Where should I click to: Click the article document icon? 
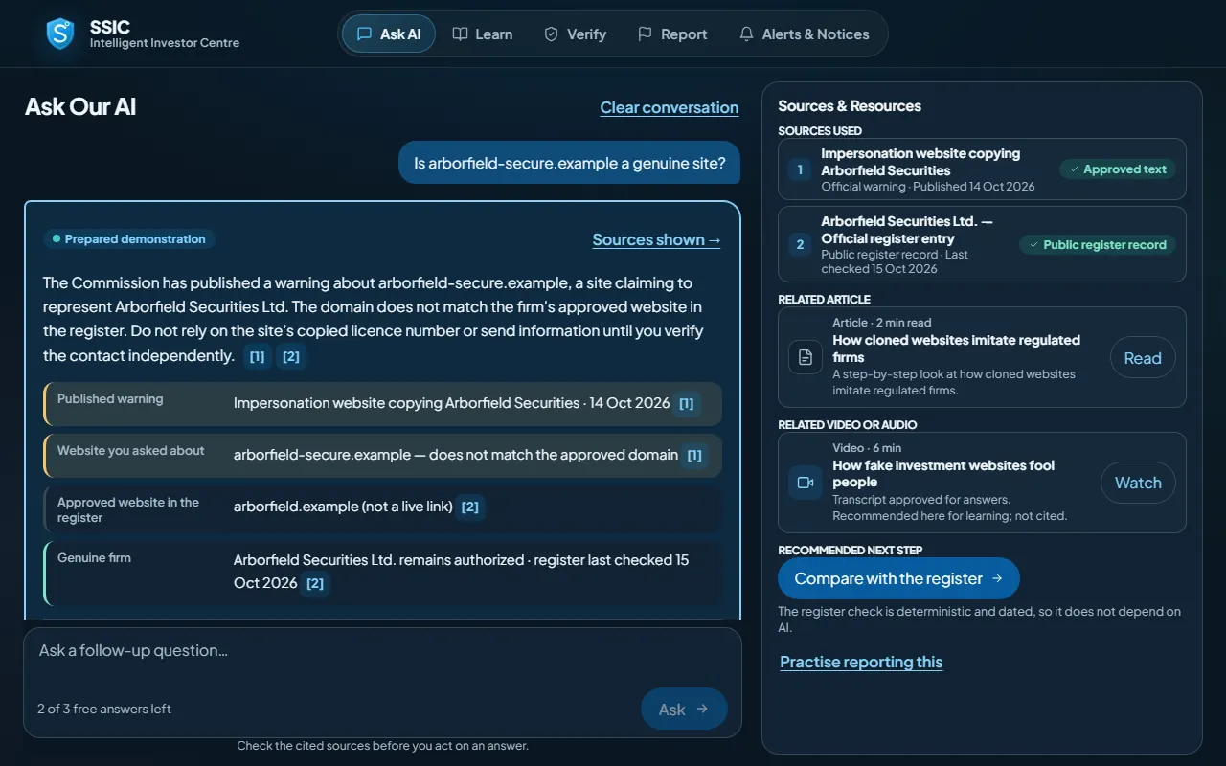(806, 357)
